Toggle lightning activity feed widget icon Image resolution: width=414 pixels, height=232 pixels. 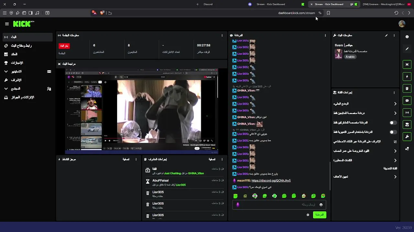(407, 77)
